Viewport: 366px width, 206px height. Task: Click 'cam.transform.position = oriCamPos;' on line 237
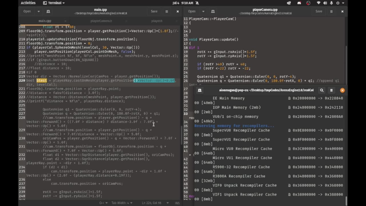tap(87, 184)
